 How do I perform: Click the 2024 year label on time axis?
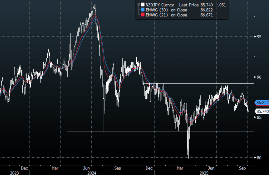click(x=92, y=173)
